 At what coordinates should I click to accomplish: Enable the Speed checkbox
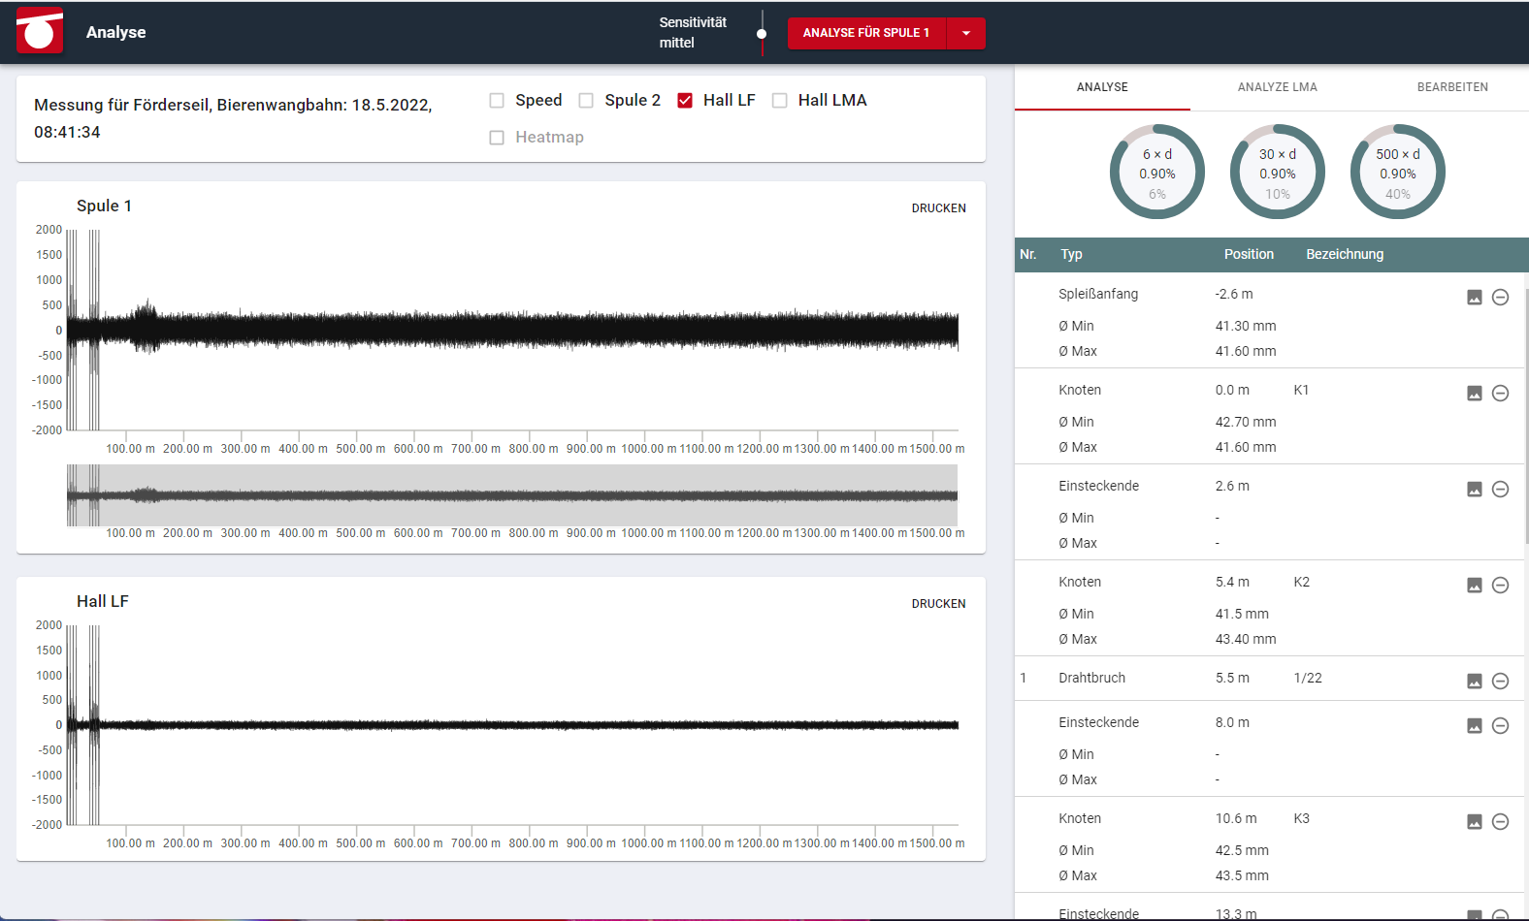pyautogui.click(x=497, y=101)
